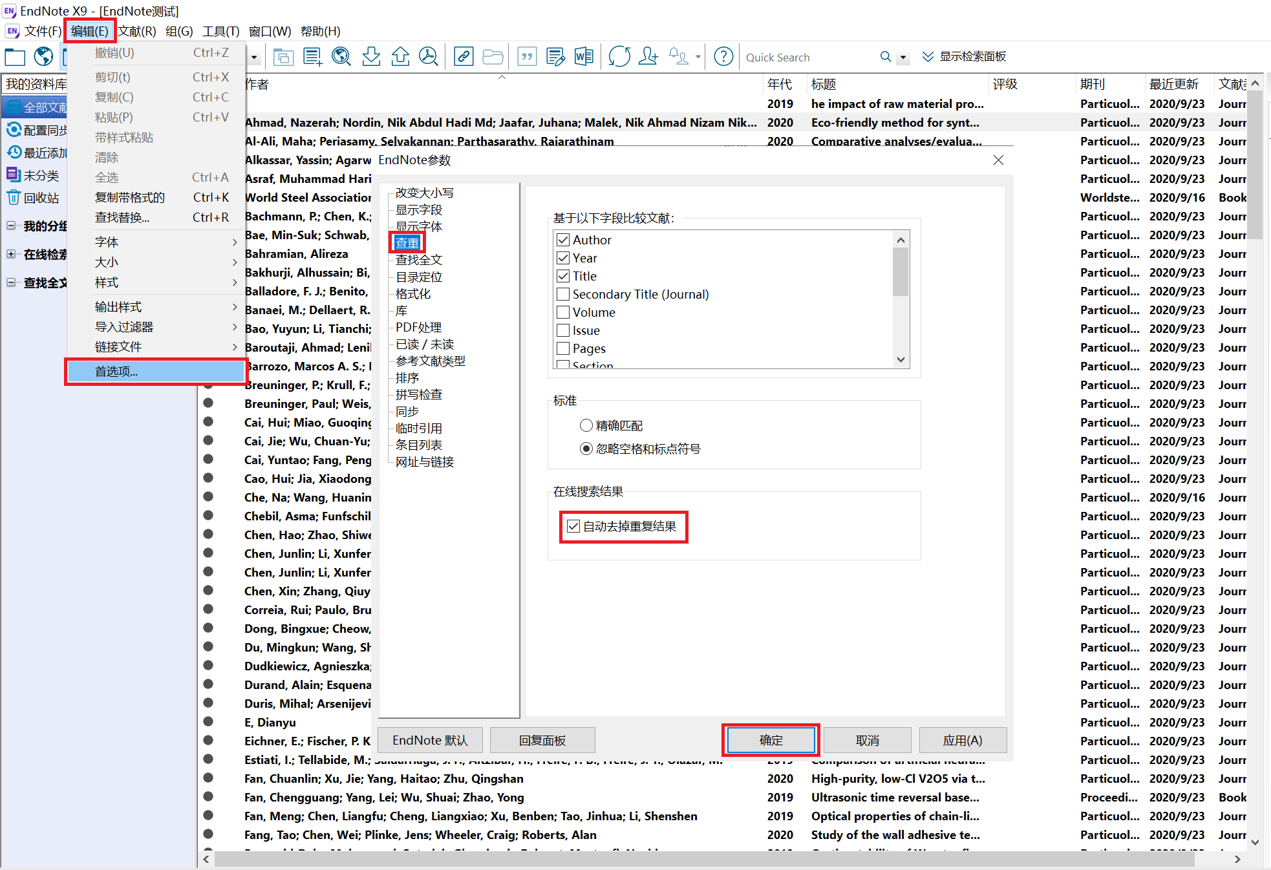Open the 编辑(E) menu

coord(90,31)
